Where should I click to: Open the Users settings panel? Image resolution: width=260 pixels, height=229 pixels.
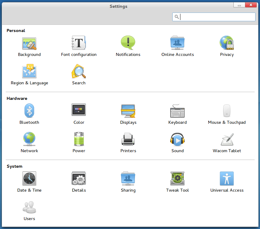pos(29,210)
